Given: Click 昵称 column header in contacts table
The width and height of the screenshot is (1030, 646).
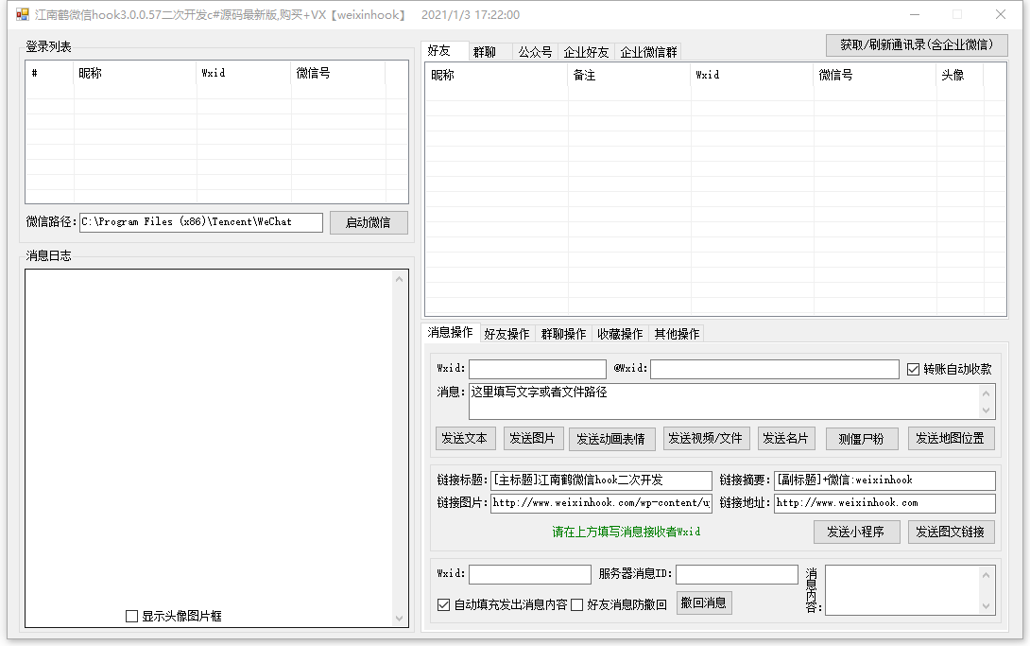Looking at the screenshot, I should click(x=496, y=75).
